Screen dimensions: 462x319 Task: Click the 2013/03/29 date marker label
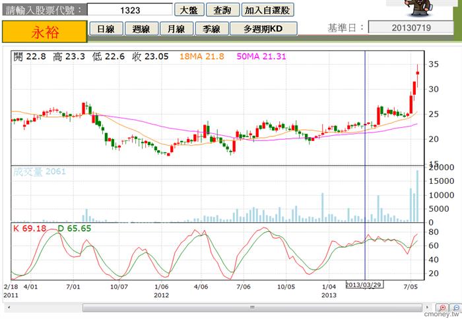pyautogui.click(x=364, y=285)
